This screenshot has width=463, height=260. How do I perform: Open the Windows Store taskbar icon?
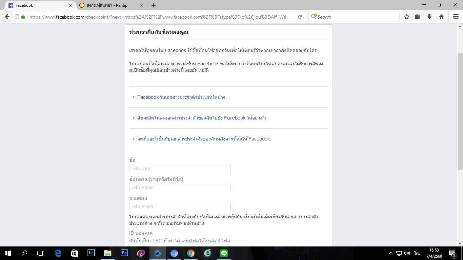coord(75,253)
